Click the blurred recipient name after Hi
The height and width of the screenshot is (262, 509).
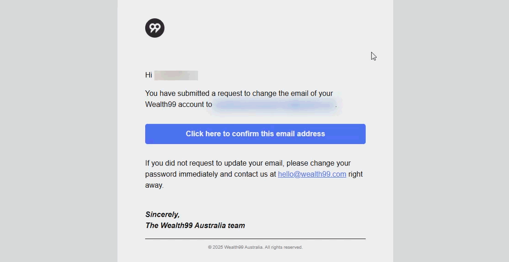click(x=176, y=75)
